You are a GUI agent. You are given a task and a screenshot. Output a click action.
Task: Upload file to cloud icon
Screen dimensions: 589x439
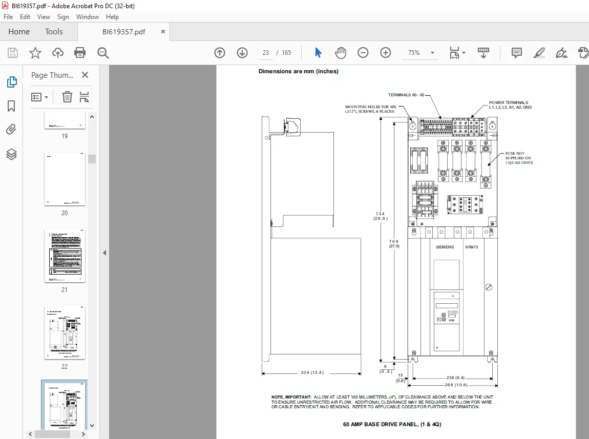point(57,53)
